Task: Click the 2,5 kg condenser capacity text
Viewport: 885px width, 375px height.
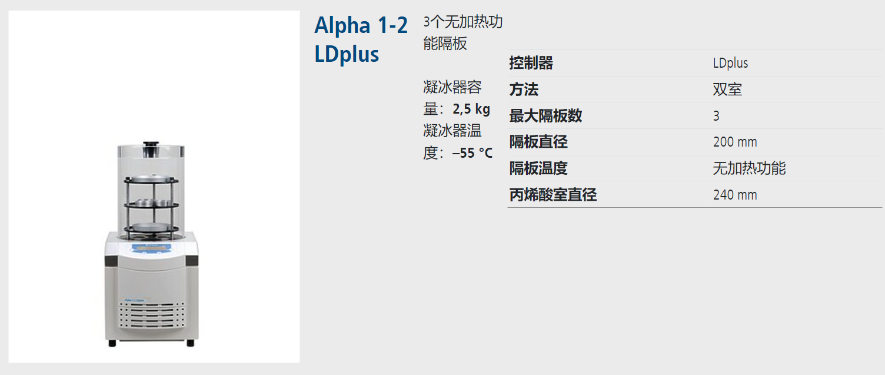Action: pos(471,109)
